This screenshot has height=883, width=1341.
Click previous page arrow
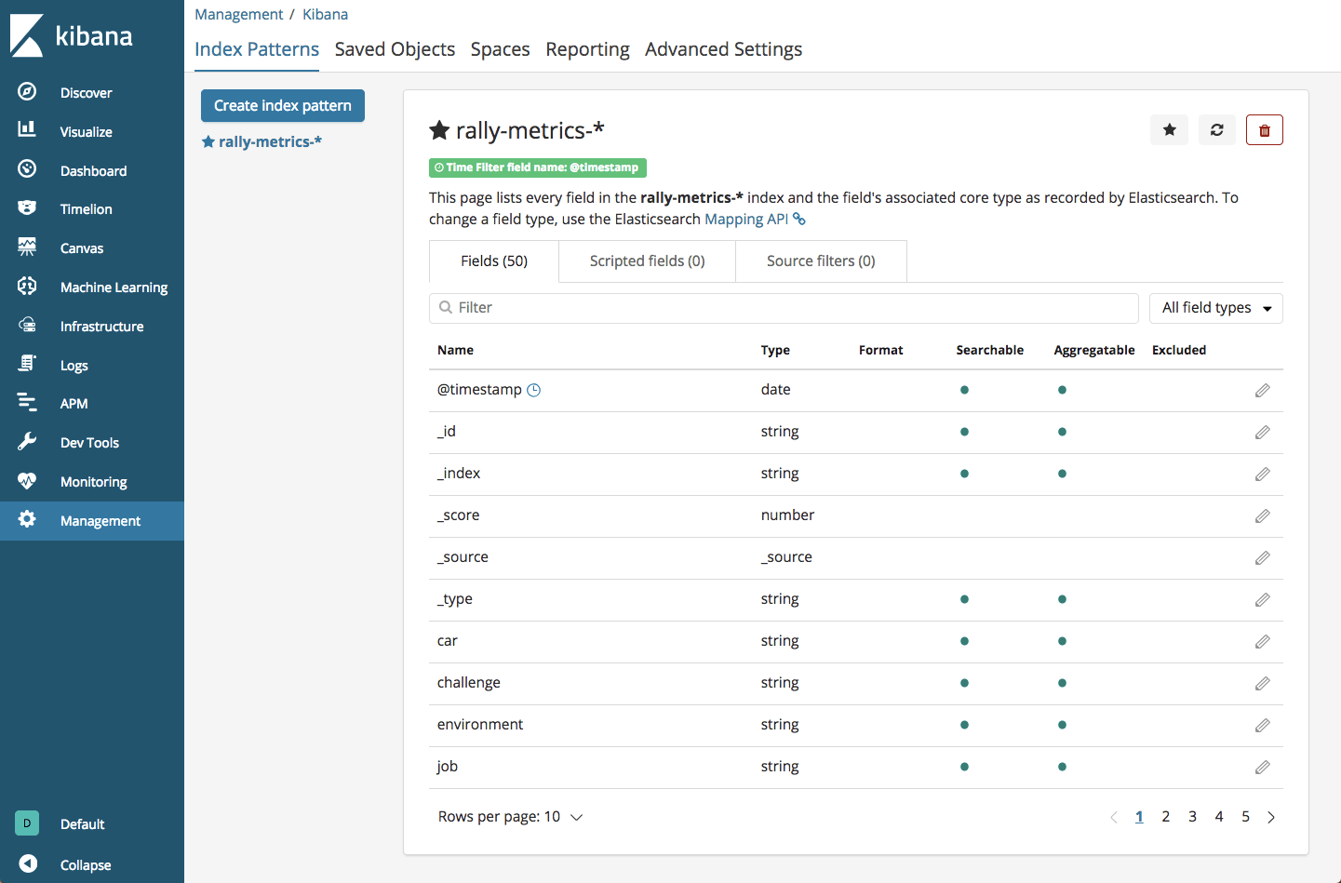point(1113,817)
